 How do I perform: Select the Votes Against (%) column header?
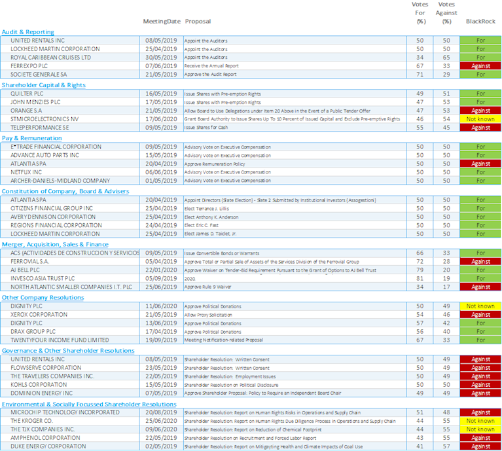click(x=446, y=13)
